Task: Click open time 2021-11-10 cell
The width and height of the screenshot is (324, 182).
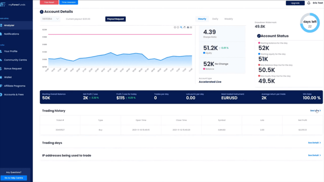Action: [141, 130]
